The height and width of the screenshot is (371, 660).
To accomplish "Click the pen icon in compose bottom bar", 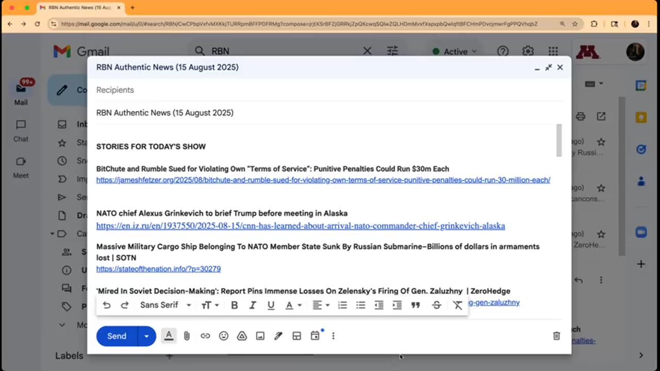I will pyautogui.click(x=278, y=336).
